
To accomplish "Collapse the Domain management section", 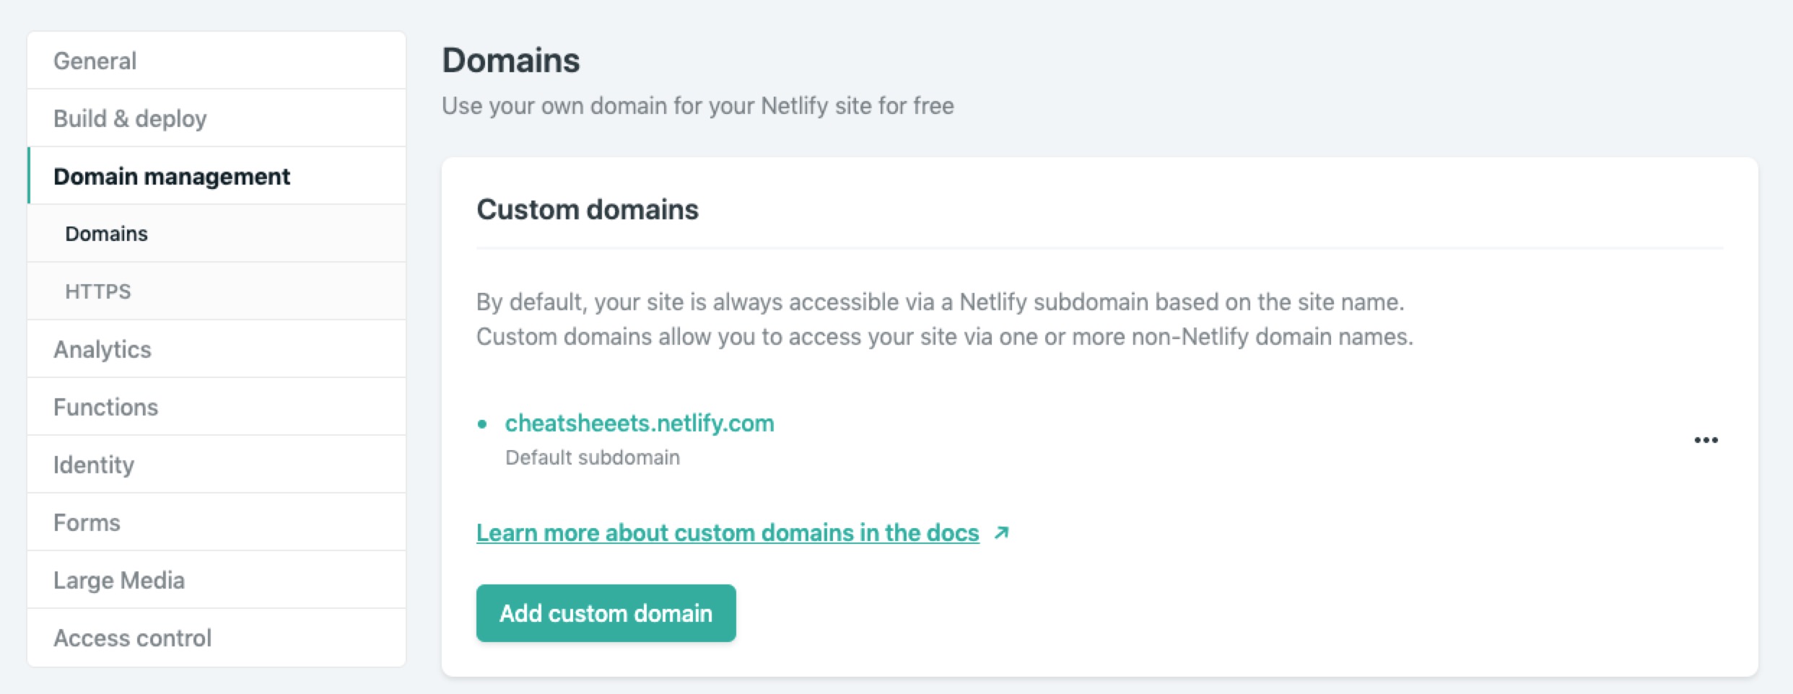I will pos(172,177).
